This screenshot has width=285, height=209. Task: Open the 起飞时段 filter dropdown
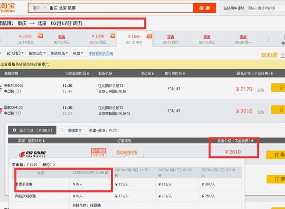(x=15, y=53)
